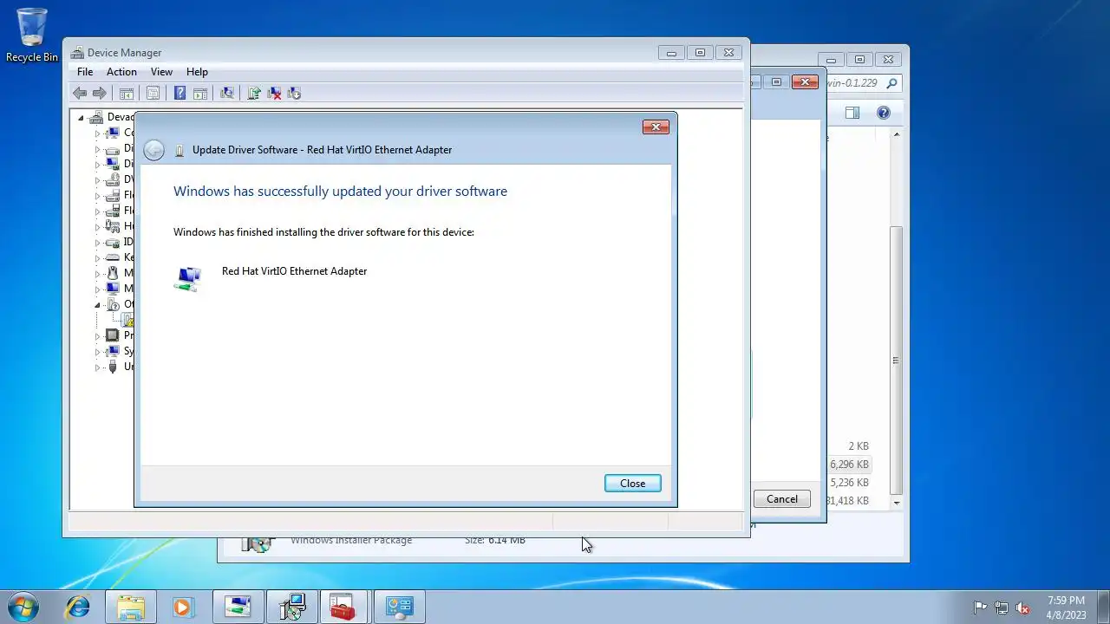Expand the System devices category arrow
Viewport: 1110px width, 624px height.
click(97, 352)
